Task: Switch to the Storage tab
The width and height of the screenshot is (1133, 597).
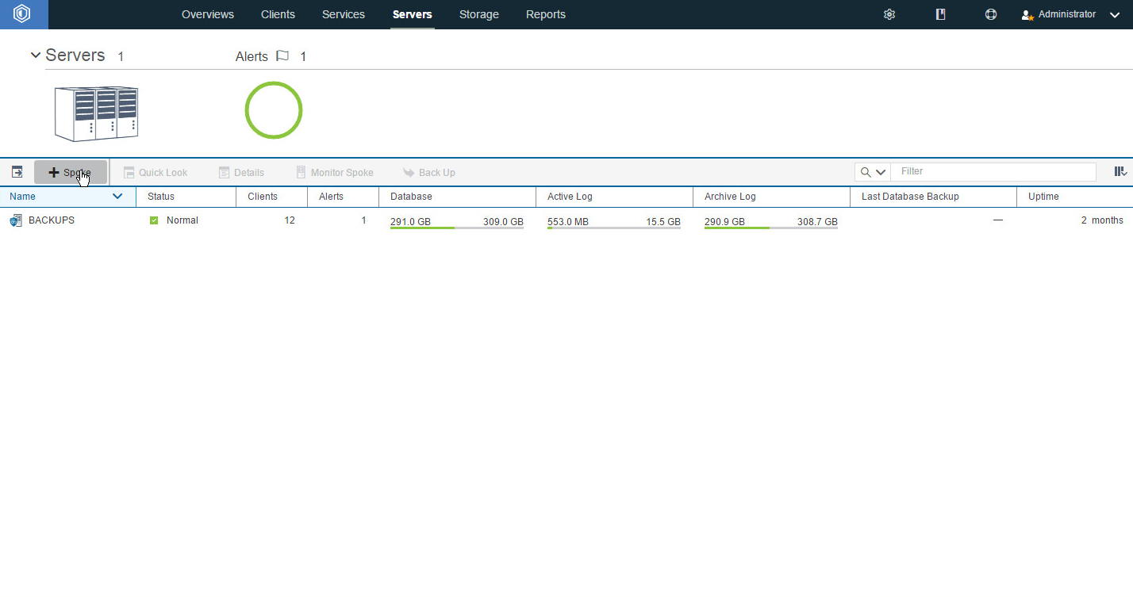Action: point(478,14)
